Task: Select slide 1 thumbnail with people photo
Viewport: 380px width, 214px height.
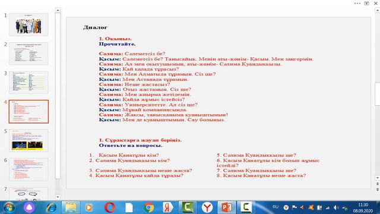Action: (28, 25)
